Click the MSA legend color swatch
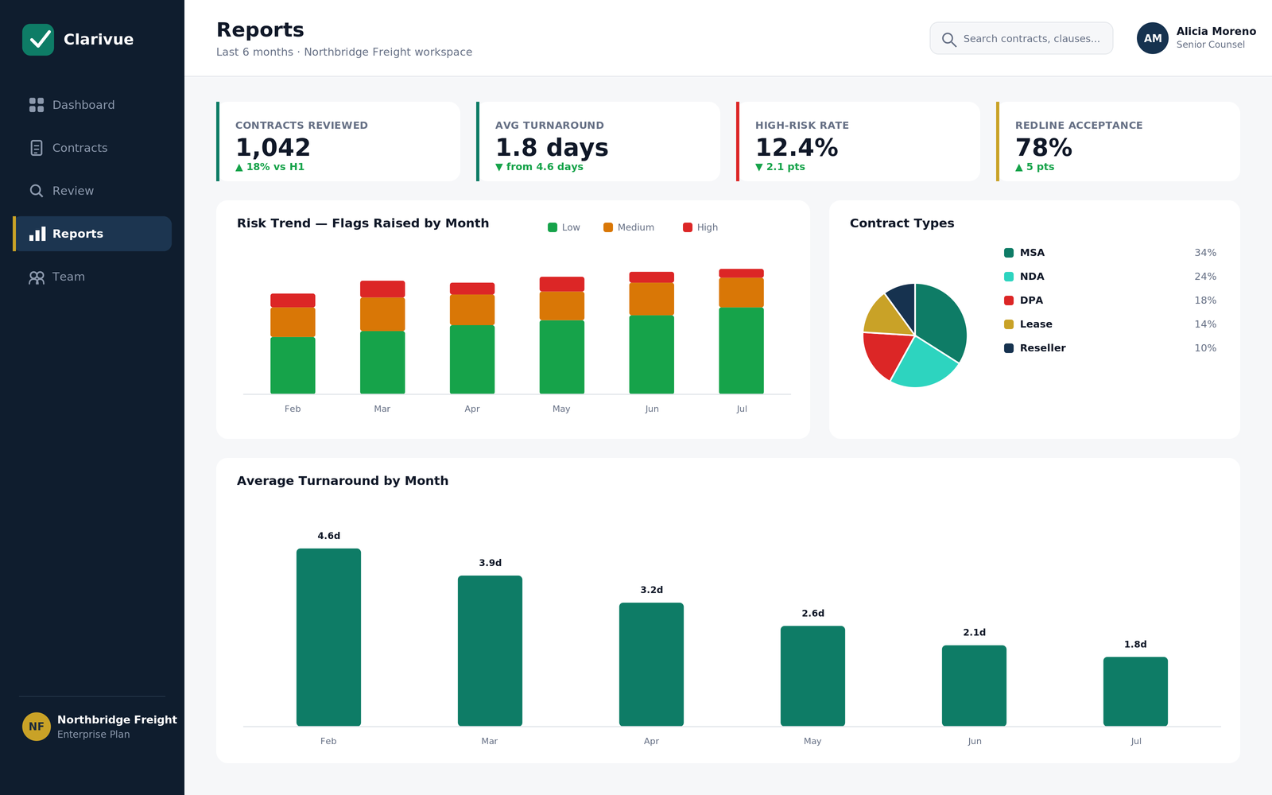 pyautogui.click(x=1009, y=253)
